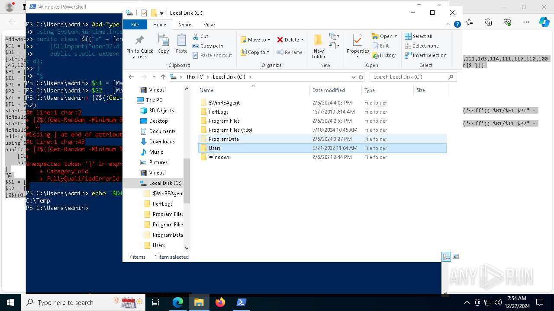Select Music in navigation pane
The image size is (554, 311).
(152, 152)
